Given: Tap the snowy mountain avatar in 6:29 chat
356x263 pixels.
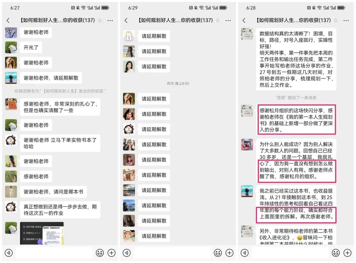Looking at the screenshot, I should [129, 190].
